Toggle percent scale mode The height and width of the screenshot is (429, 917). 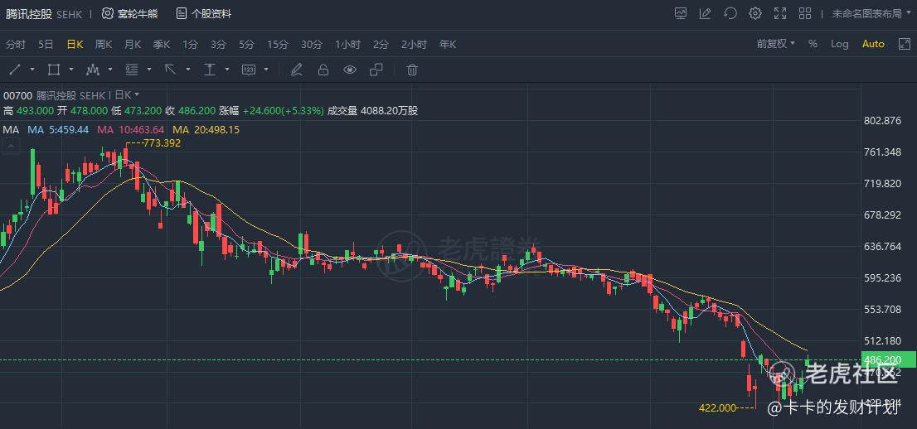click(x=813, y=44)
